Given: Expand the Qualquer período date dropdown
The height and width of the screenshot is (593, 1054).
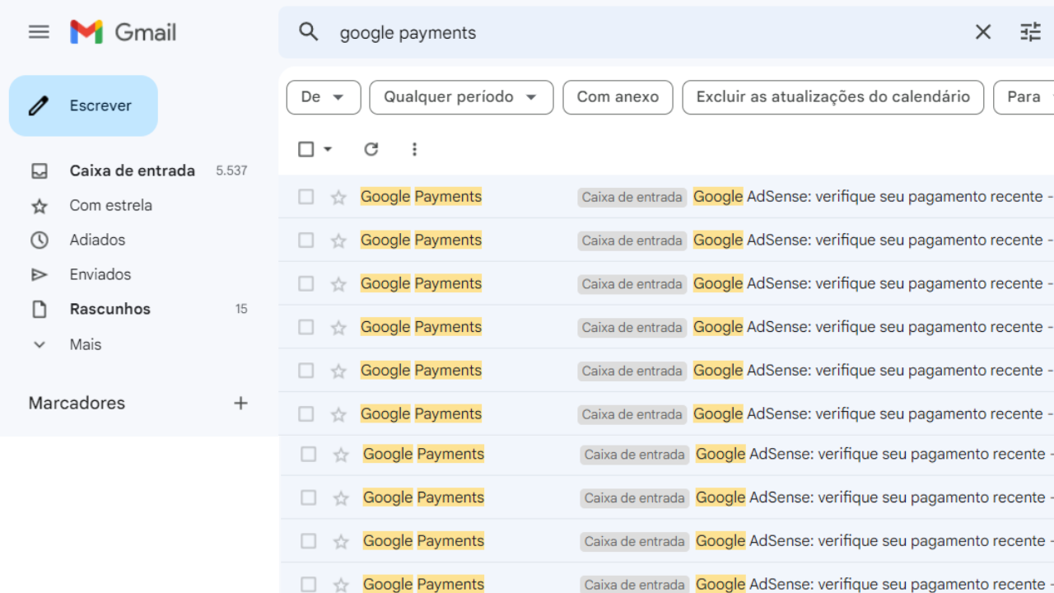Looking at the screenshot, I should click(x=460, y=97).
